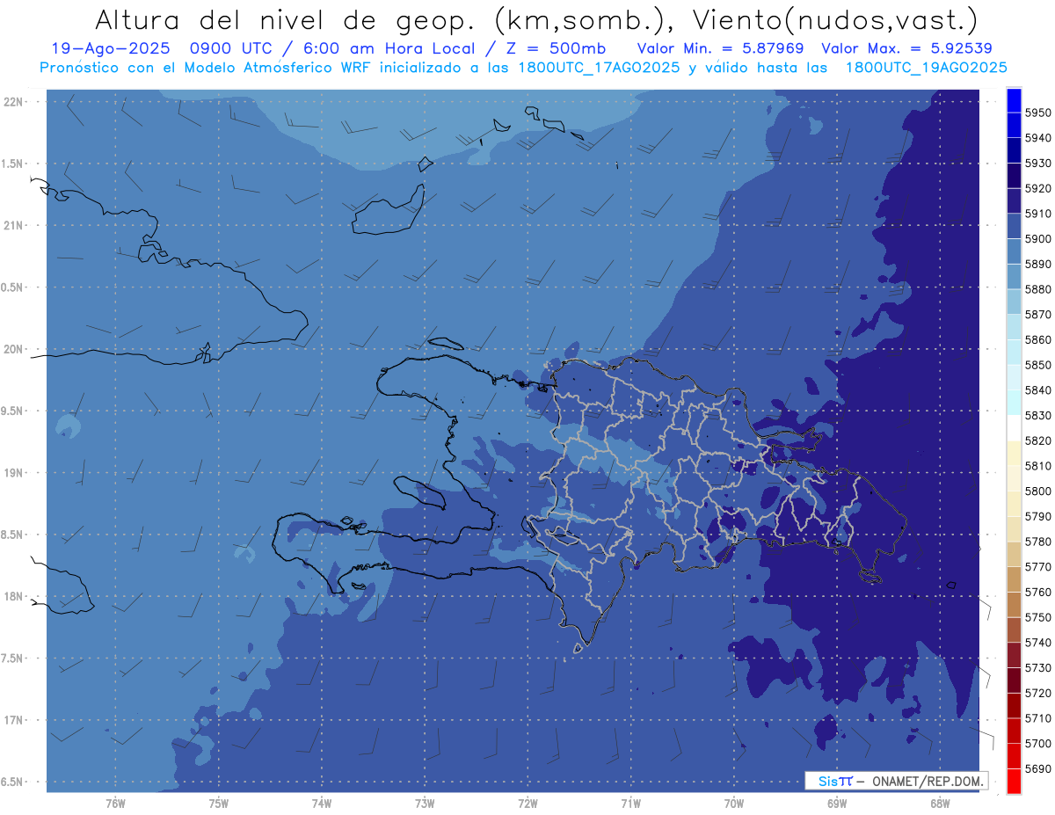Select the 'Valor Min. = 5.87969' text
1055x815 pixels.
click(720, 48)
